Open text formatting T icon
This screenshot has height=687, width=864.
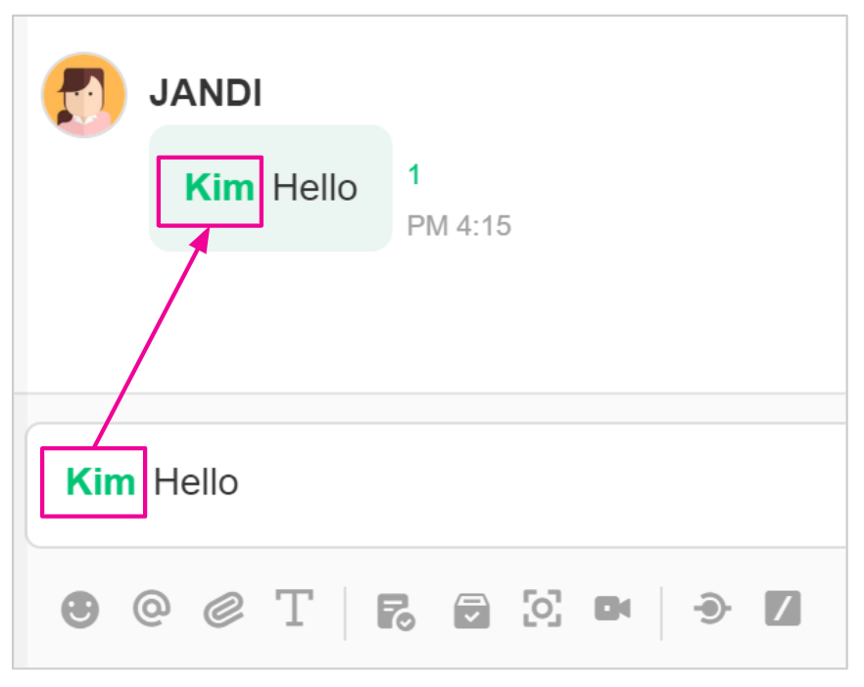(294, 610)
